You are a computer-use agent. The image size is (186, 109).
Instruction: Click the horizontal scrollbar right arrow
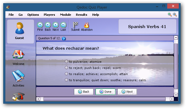[172, 99]
